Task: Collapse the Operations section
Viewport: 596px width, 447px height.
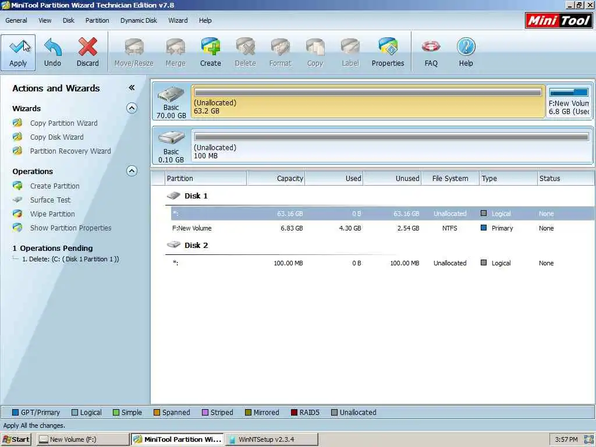Action: (132, 171)
